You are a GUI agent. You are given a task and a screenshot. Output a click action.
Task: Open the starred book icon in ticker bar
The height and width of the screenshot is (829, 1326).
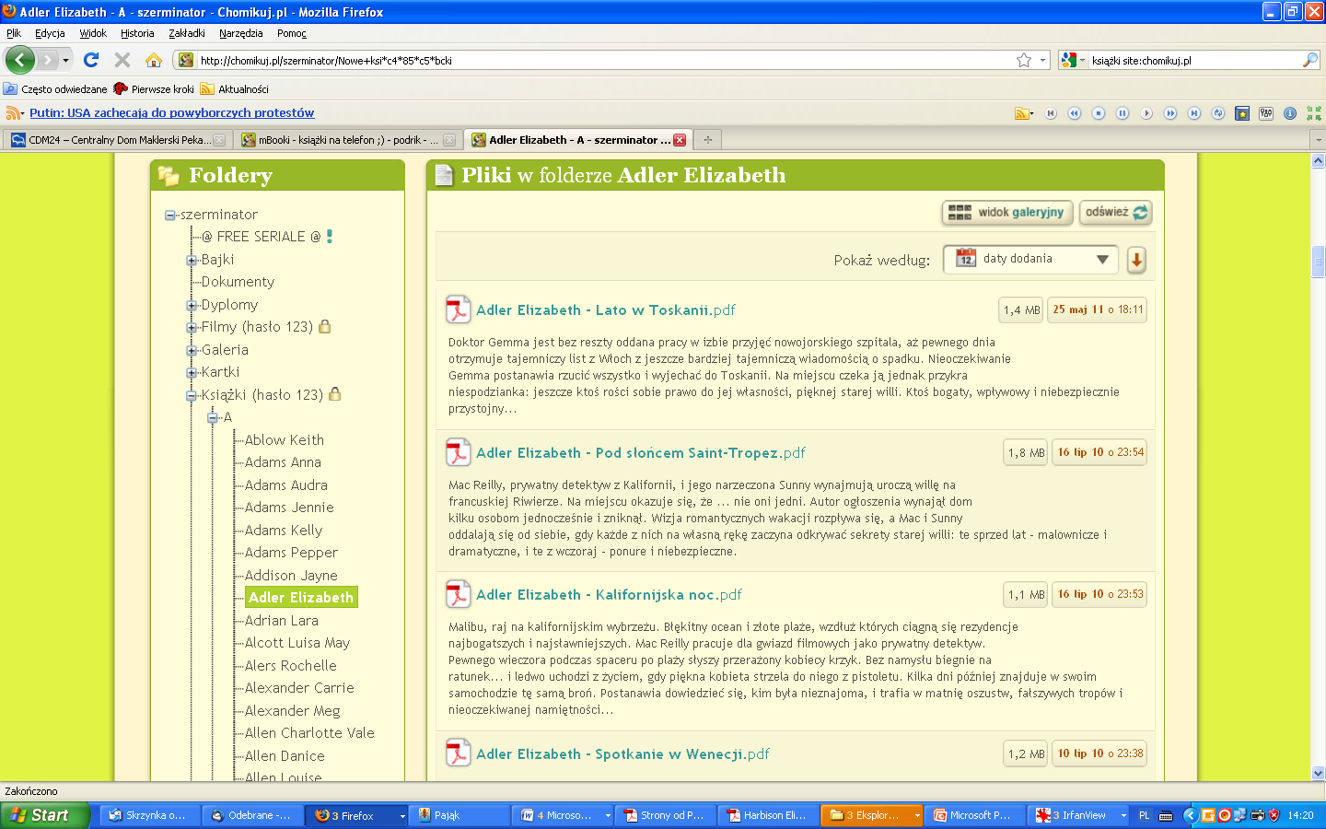[x=1242, y=113]
